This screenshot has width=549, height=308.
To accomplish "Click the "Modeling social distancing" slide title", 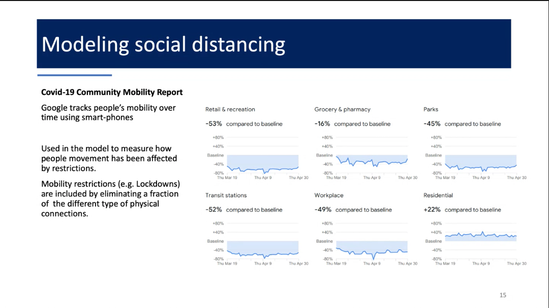I will [x=163, y=45].
